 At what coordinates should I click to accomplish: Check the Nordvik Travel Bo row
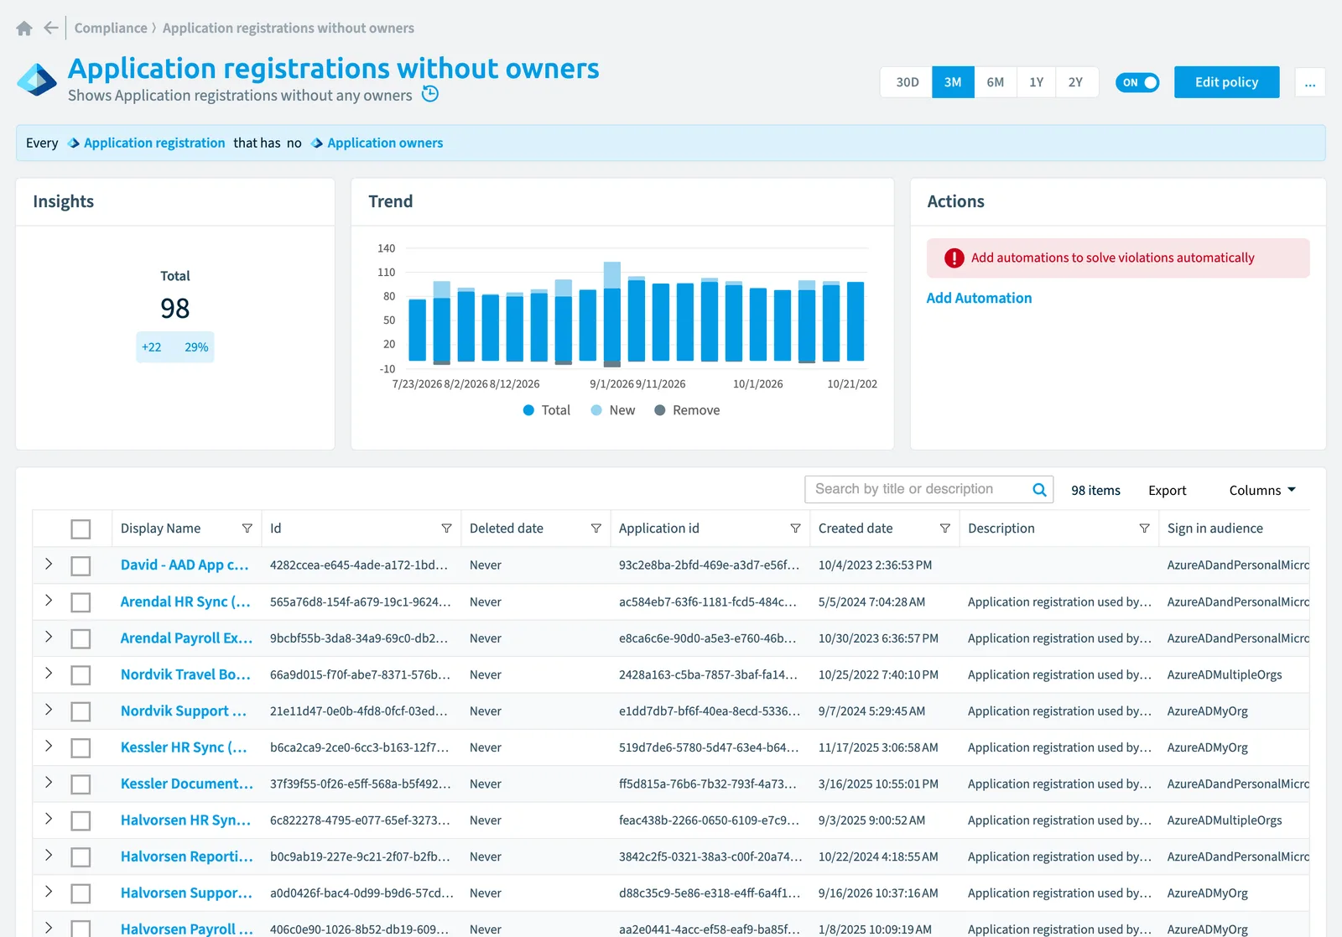pos(81,675)
